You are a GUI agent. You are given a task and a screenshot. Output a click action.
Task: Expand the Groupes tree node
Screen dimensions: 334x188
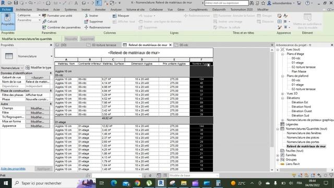(278, 160)
